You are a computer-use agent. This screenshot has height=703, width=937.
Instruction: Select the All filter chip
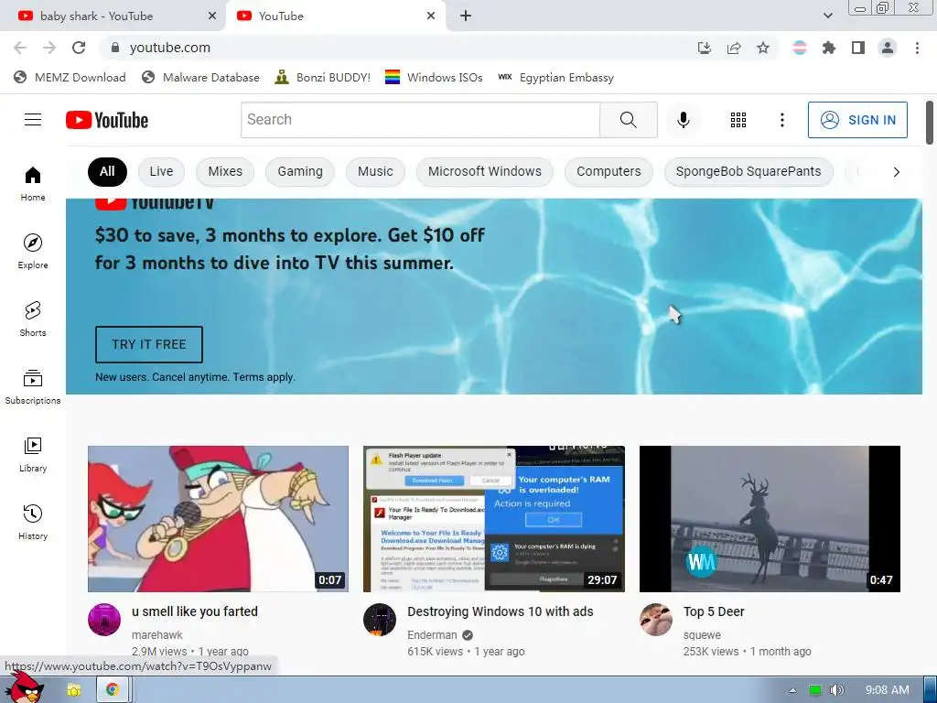pos(108,171)
